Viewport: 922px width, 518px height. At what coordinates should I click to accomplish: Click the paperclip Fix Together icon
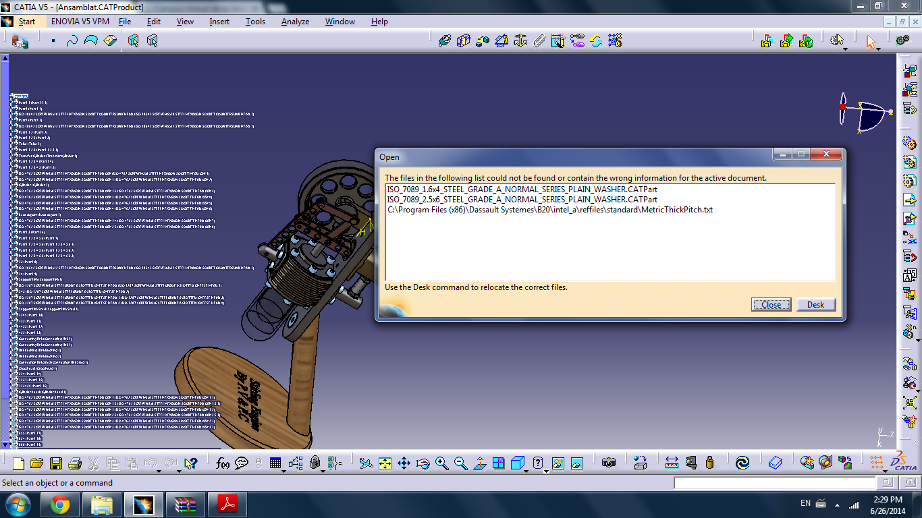pyautogui.click(x=539, y=40)
